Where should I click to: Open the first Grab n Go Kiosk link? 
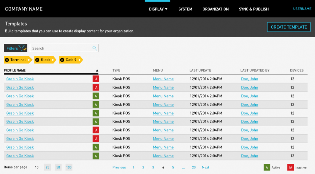click(x=20, y=79)
